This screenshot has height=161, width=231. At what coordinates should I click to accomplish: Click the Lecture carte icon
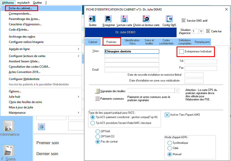pyautogui.click(x=124, y=19)
